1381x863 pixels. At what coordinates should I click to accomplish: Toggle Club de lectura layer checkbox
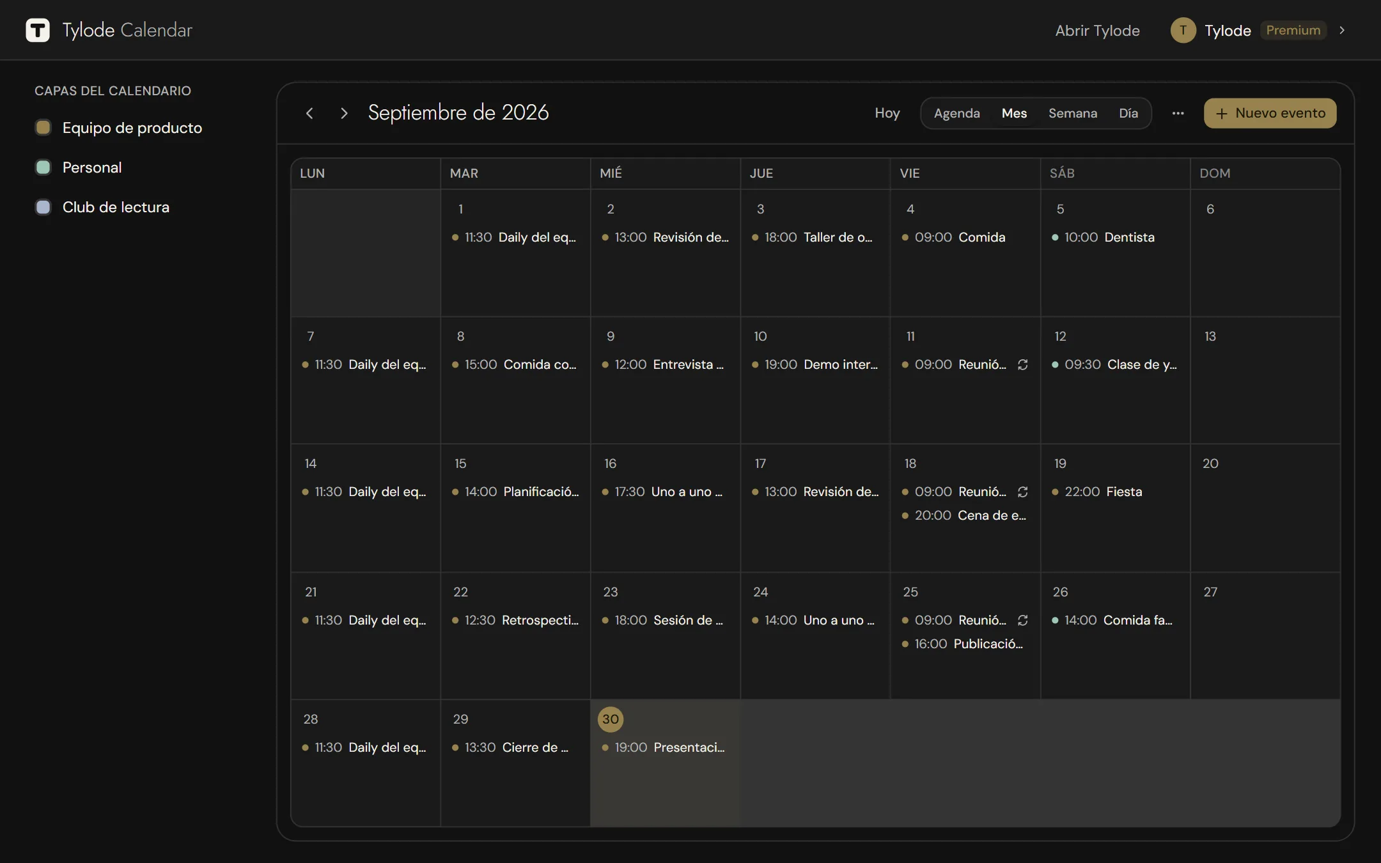point(43,207)
